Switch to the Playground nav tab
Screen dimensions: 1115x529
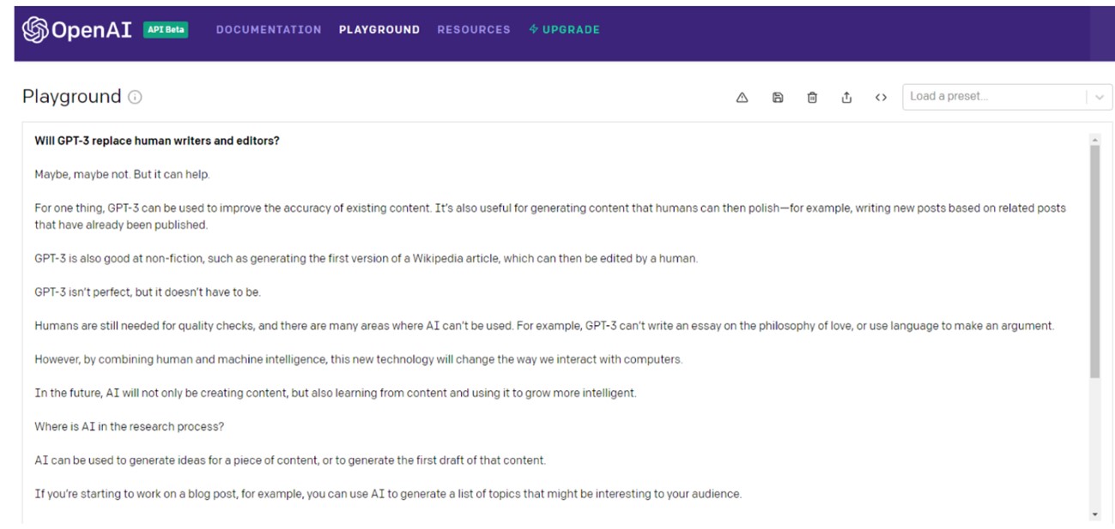(x=379, y=30)
